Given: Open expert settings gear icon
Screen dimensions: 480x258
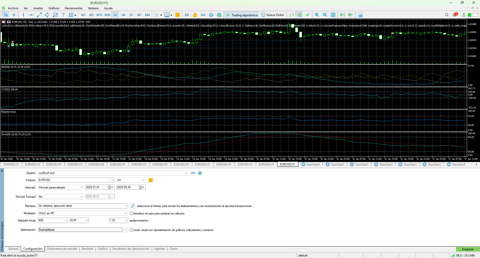Looking at the screenshot, I should (200, 173).
